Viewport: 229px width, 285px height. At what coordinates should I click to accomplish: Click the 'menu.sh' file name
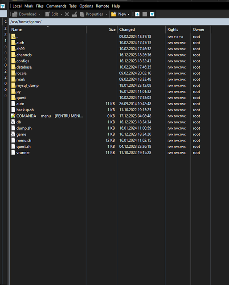pyautogui.click(x=24, y=140)
